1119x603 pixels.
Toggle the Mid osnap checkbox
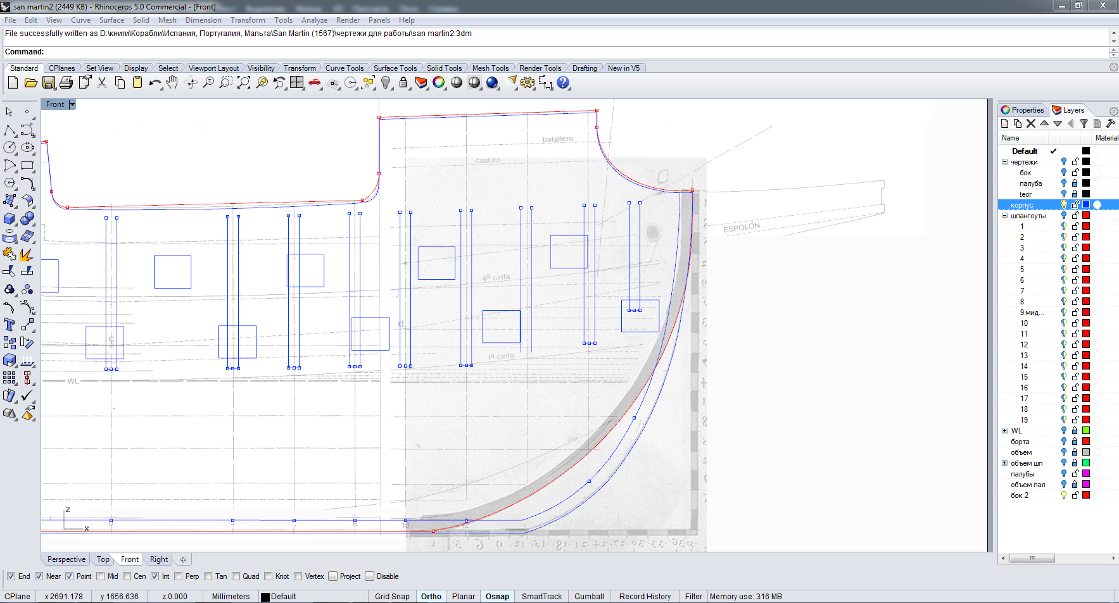tap(101, 576)
